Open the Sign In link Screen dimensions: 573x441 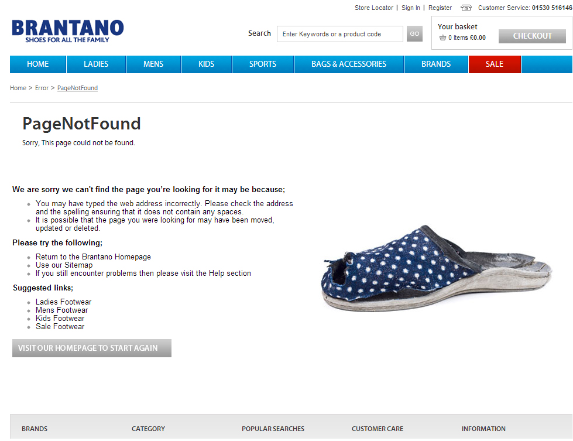tap(411, 8)
